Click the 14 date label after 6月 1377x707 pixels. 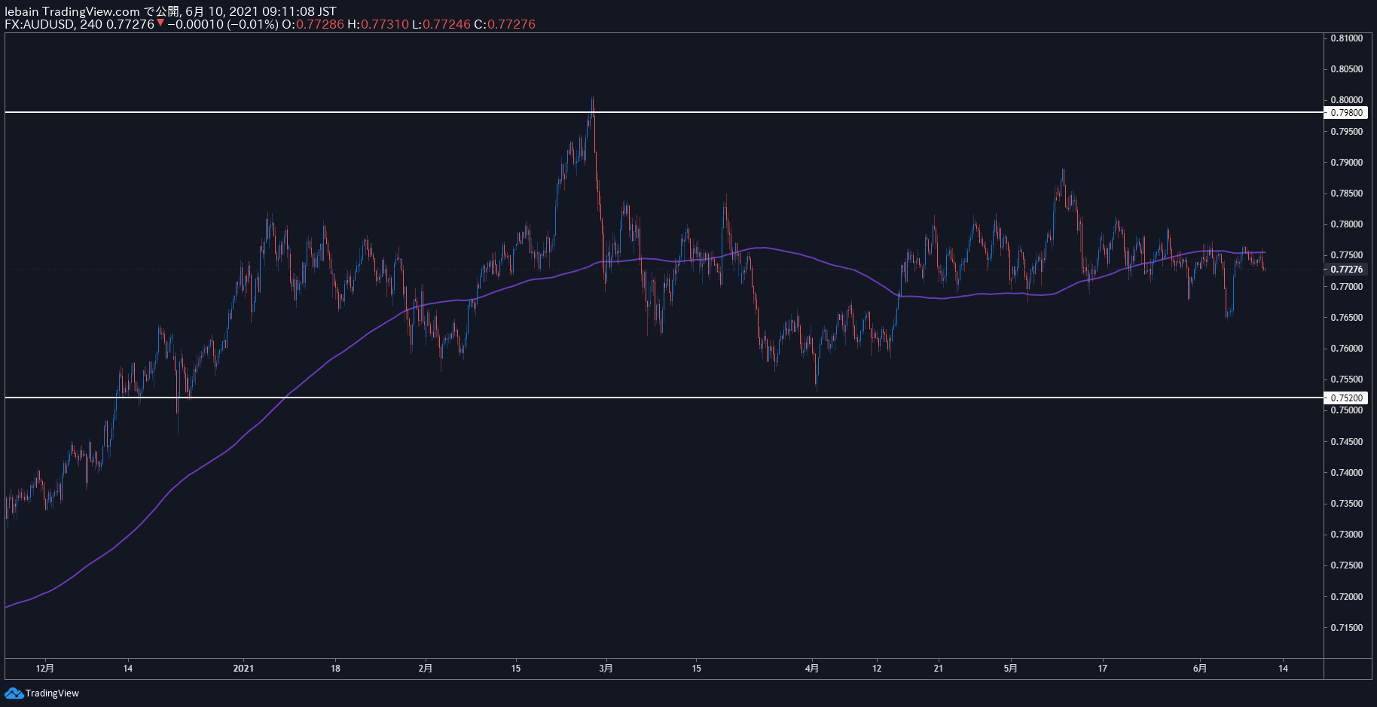point(1284,669)
